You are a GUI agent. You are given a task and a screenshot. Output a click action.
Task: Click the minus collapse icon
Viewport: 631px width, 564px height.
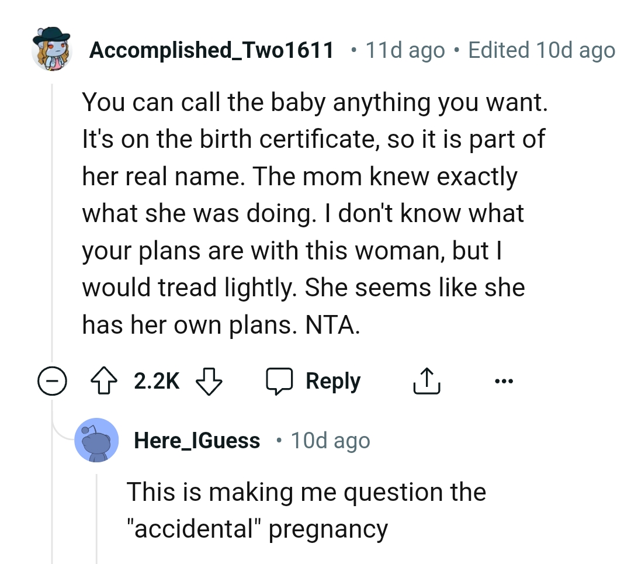click(x=53, y=380)
